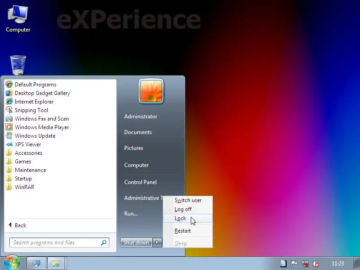Open pinned taskbar item beside the Start orb
Image resolution: width=360 pixels, height=270 pixels.
[36, 263]
